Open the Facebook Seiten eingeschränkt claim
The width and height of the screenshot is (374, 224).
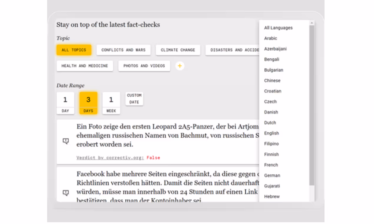point(168,187)
